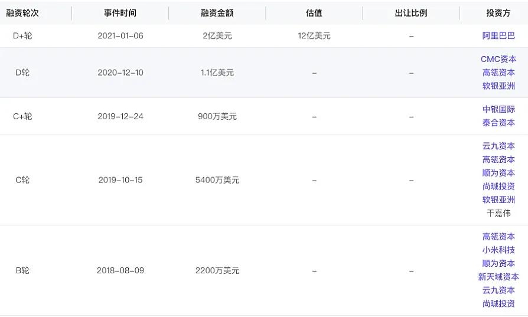Open 高瓴资本 in the D轮 row
528x317 pixels.
point(498,73)
